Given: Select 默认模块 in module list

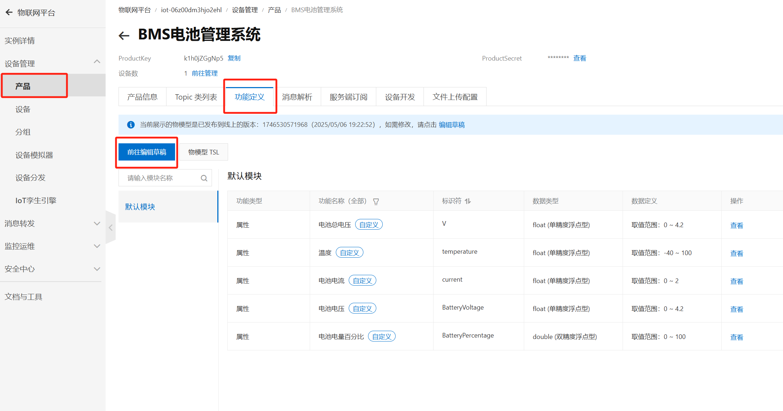Looking at the screenshot, I should [x=140, y=207].
